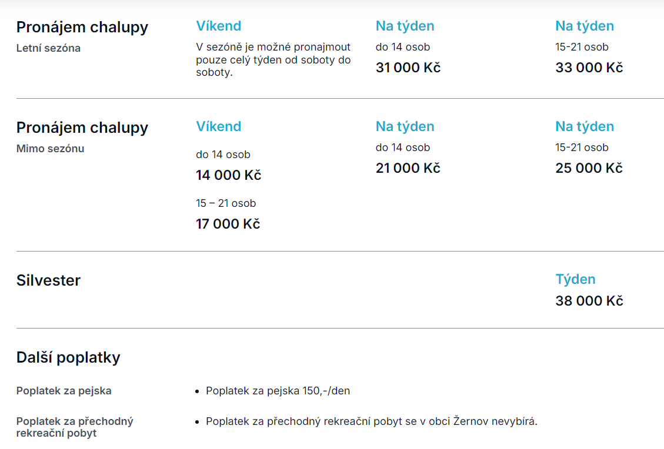Viewport: 664px width, 449px height.
Task: Click the dog fee 150,-/den bullet text
Action: 278,391
